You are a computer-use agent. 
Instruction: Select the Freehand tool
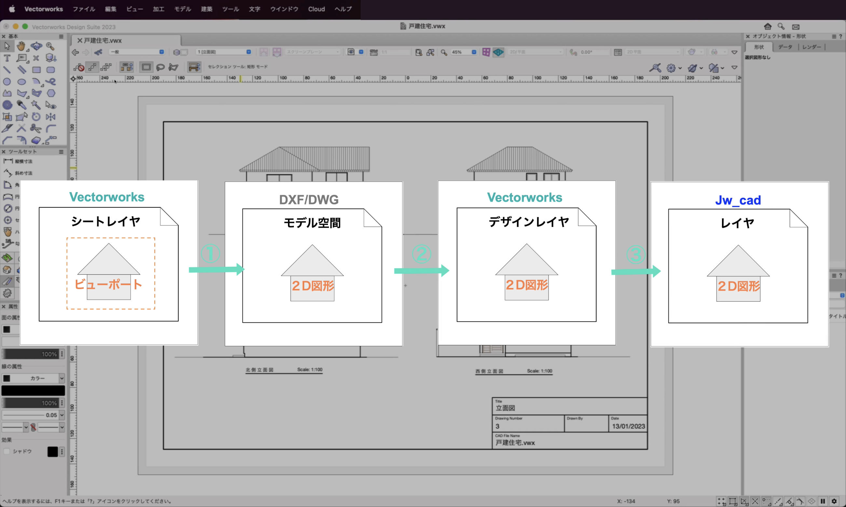coord(51,82)
